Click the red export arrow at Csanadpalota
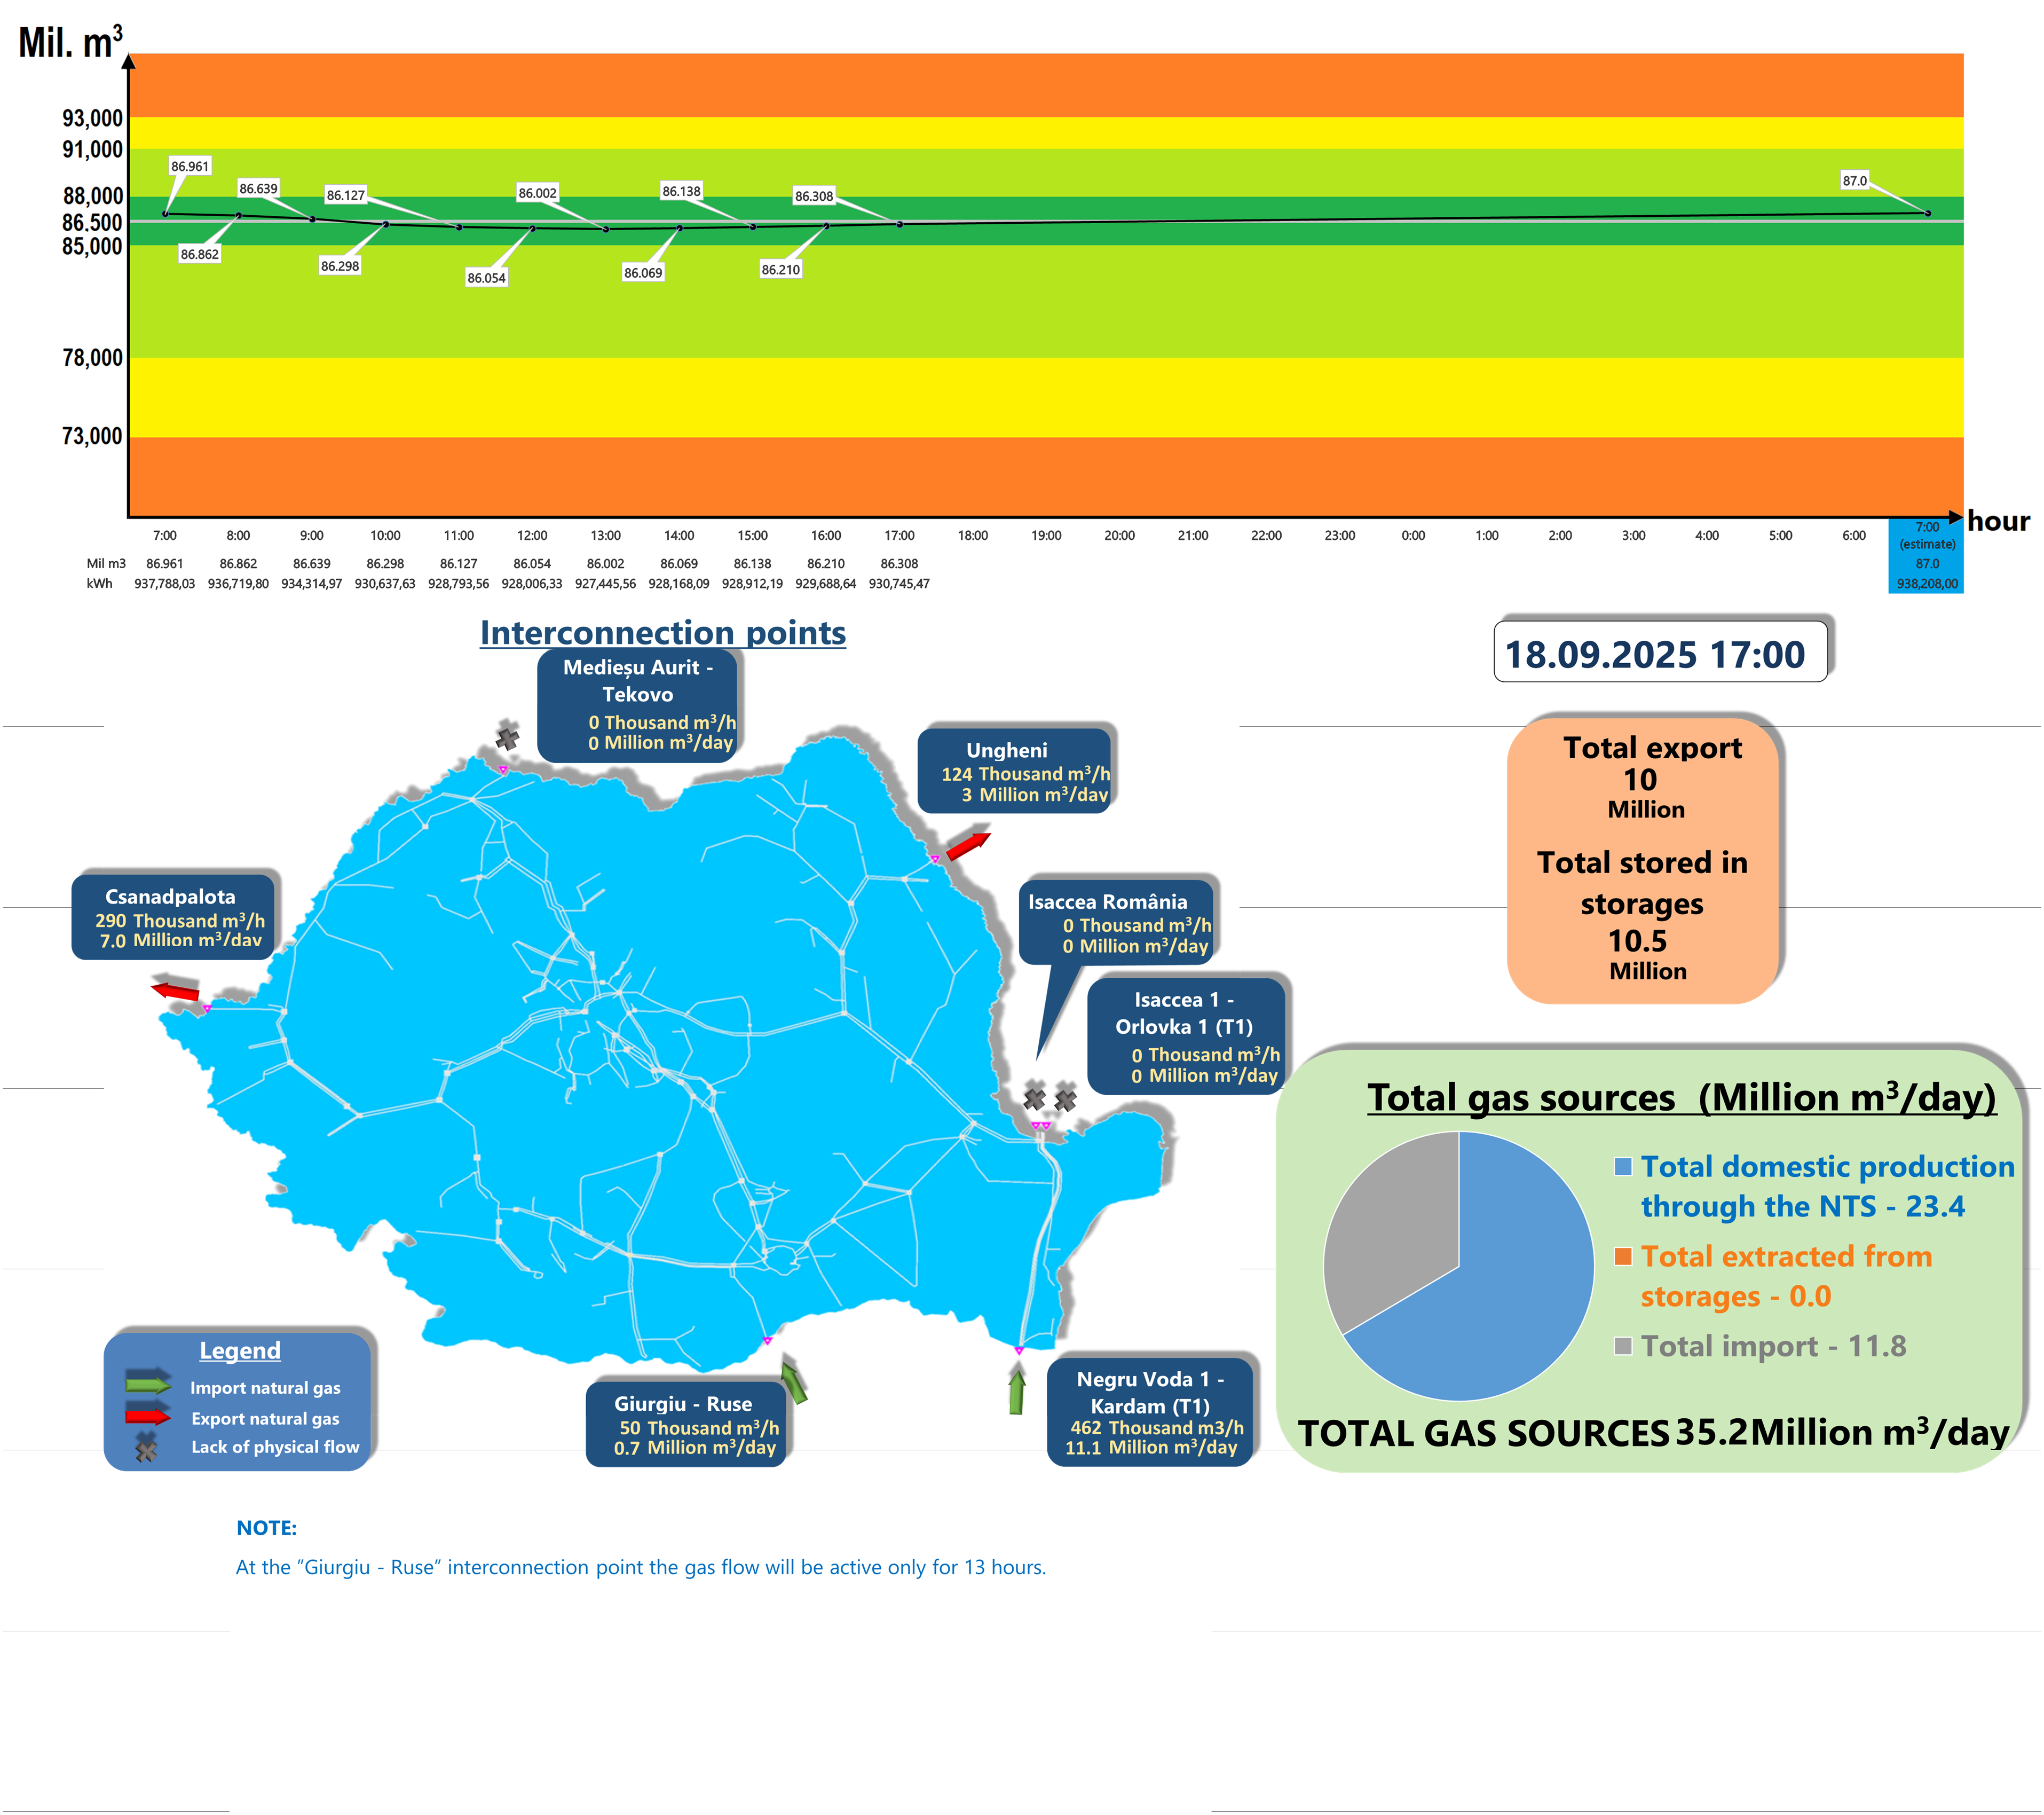This screenshot has width=2044, height=1815. pos(175,991)
